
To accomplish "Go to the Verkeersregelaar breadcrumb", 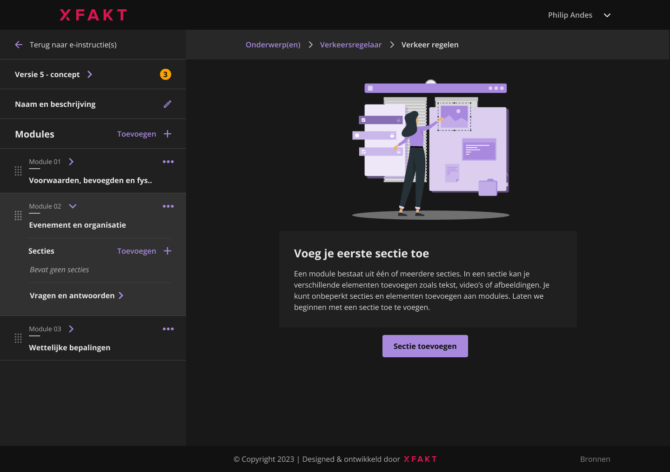I will coord(351,45).
